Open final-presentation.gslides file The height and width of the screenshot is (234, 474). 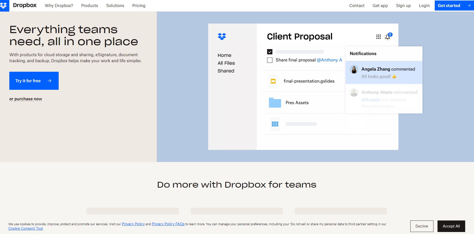(x=309, y=81)
